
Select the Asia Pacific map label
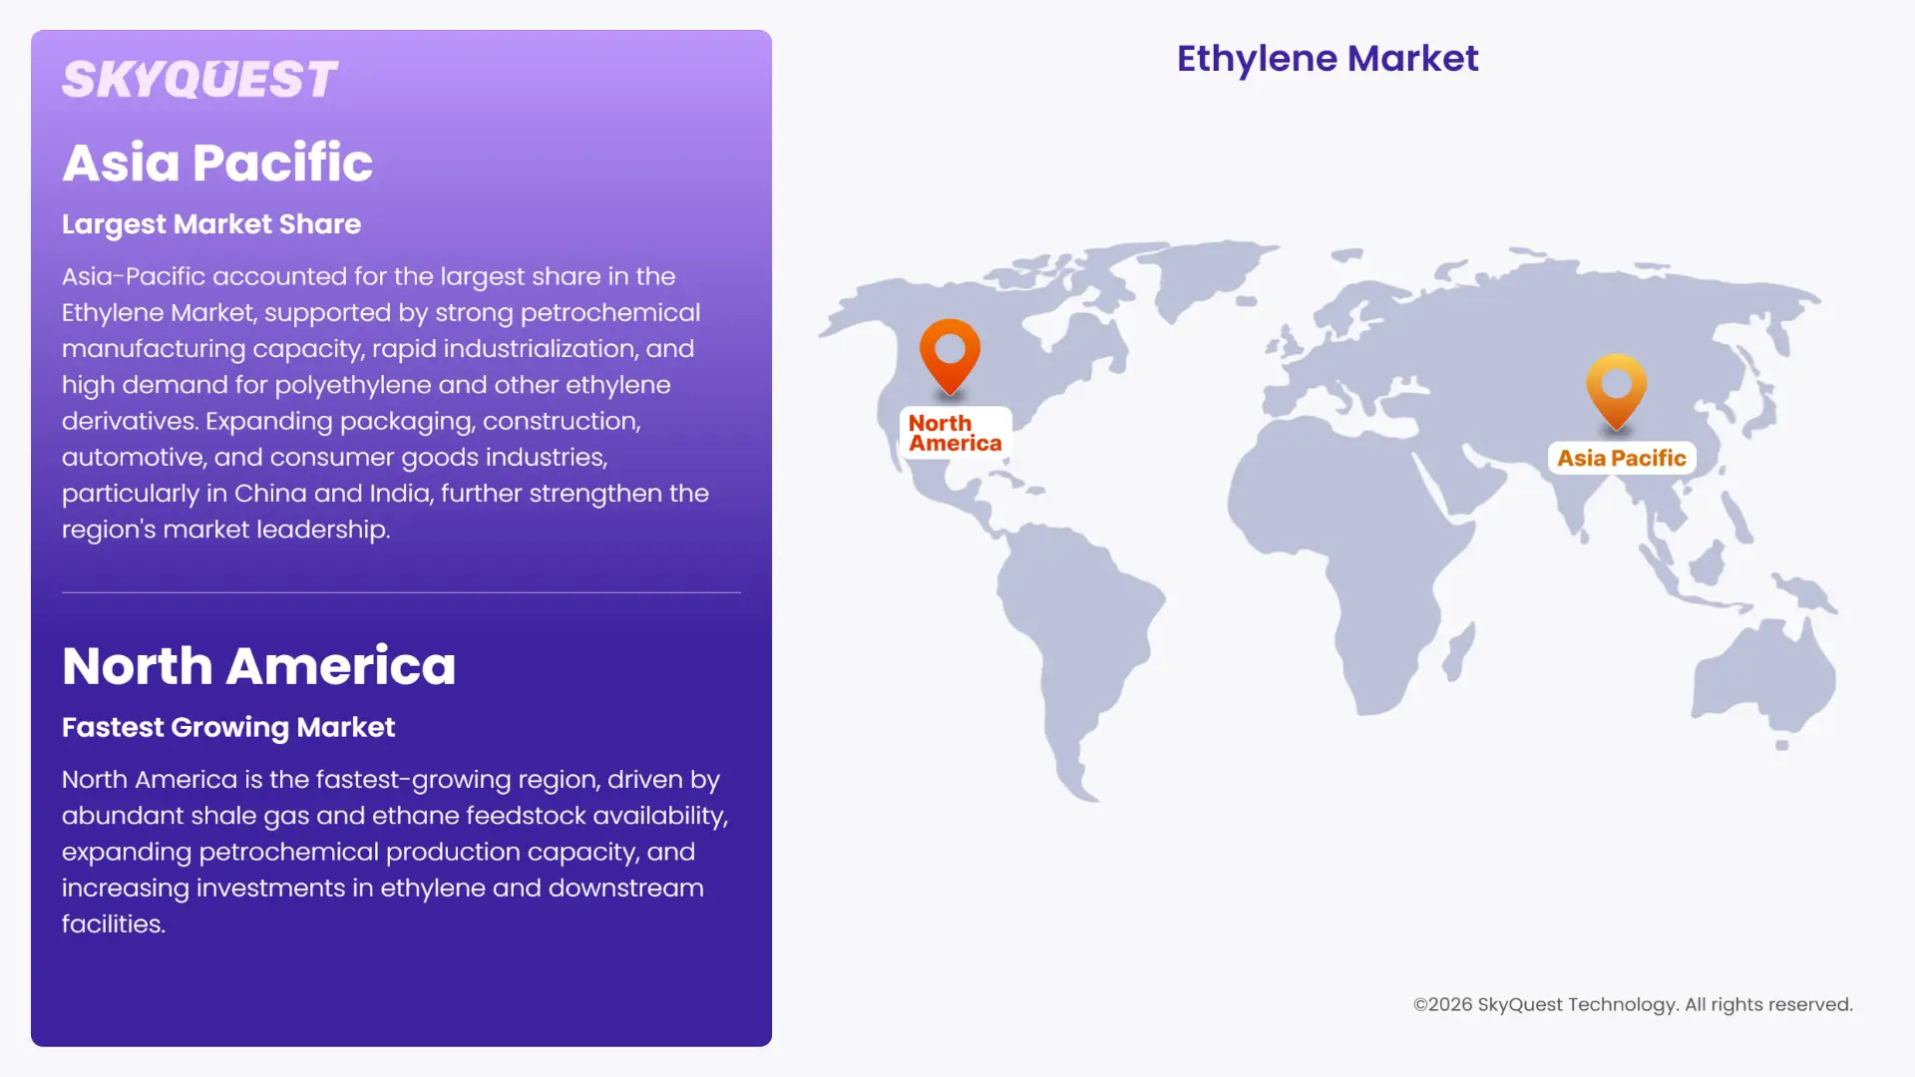pyautogui.click(x=1622, y=458)
